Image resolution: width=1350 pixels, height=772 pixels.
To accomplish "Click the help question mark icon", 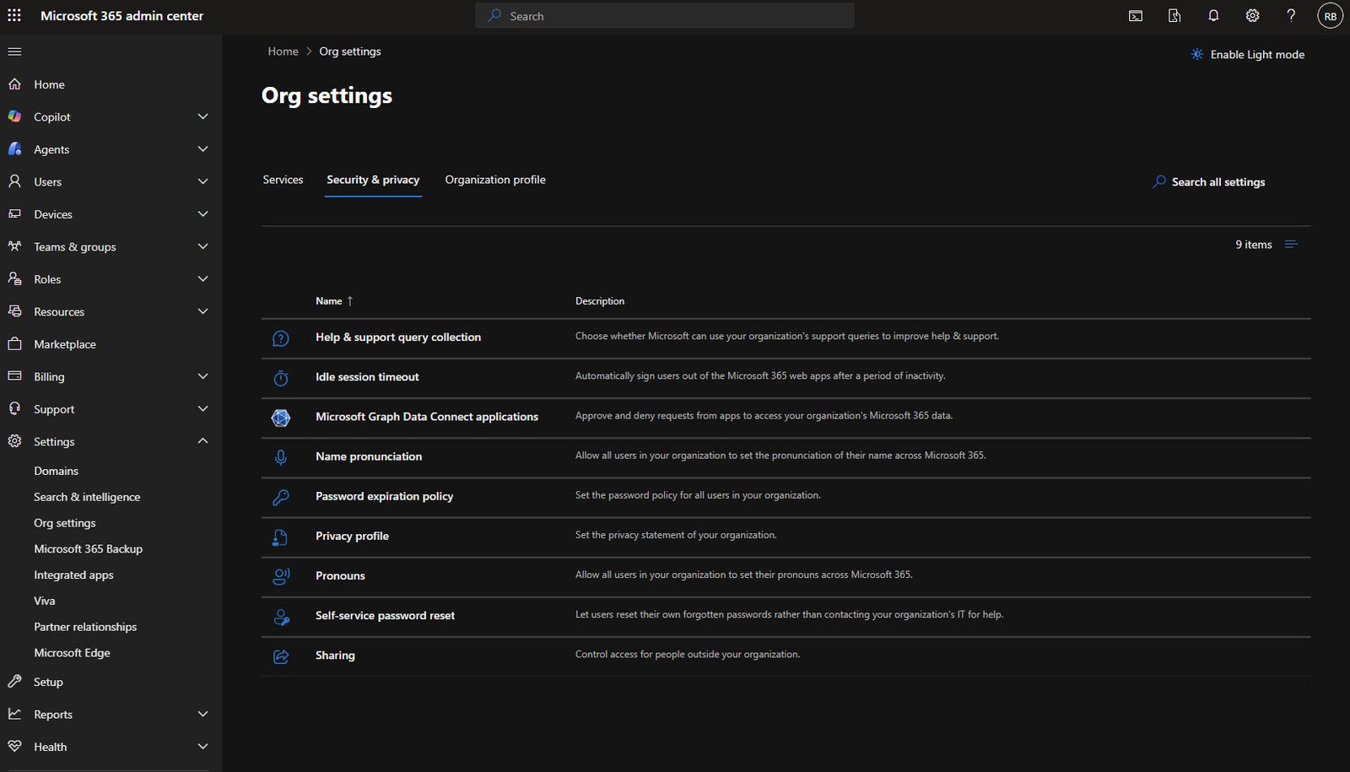I will [x=1291, y=15].
